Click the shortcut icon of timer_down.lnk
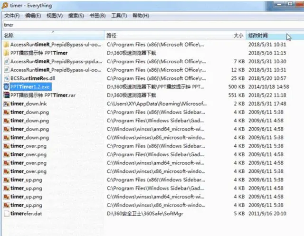The image size is (304, 236). 6,104
